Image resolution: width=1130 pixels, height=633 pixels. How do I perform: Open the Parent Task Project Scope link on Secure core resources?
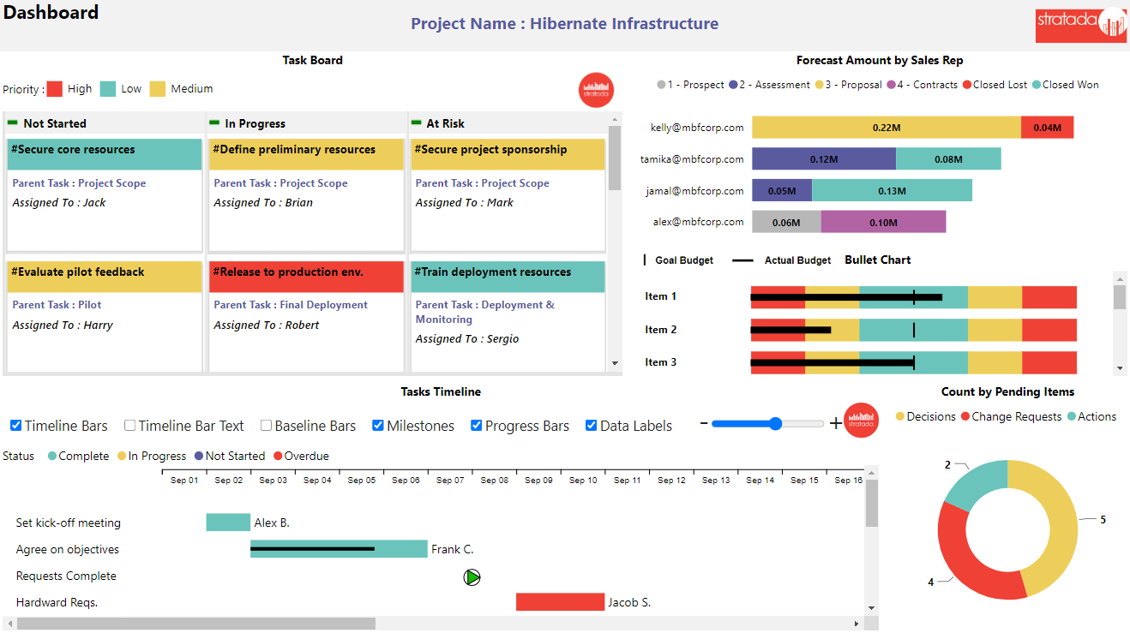(79, 182)
